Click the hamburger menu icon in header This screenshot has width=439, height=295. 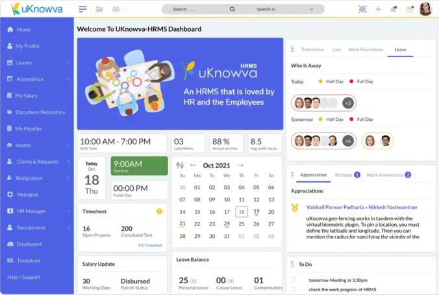click(82, 9)
